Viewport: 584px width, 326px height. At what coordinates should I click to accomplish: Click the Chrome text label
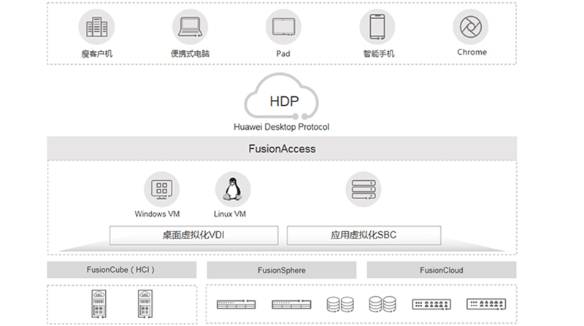(x=472, y=53)
